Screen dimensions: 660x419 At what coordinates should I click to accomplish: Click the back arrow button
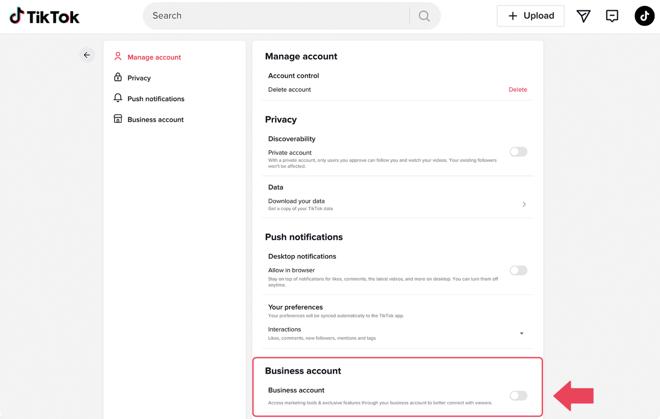(87, 55)
